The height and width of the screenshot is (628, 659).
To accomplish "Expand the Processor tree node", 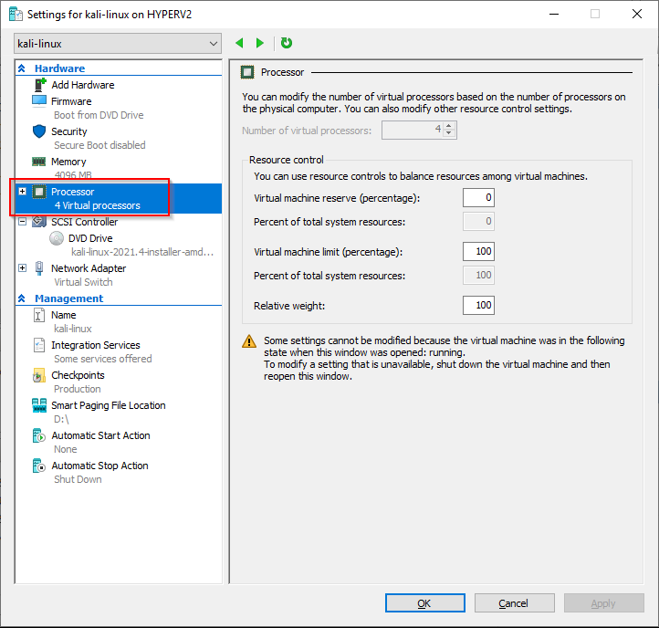I will (x=23, y=192).
